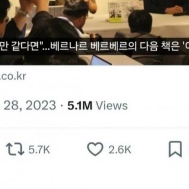View the 5.1M Views analytics
This screenshot has width=189, height=189.
pyautogui.click(x=97, y=105)
